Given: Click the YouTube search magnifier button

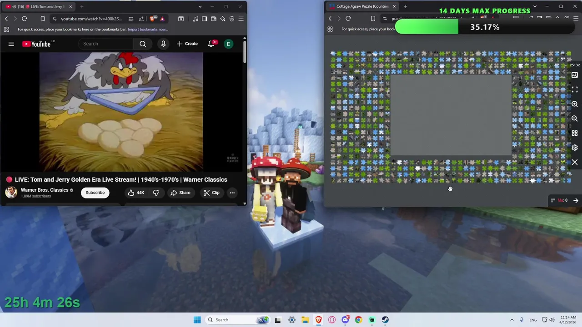Looking at the screenshot, I should pyautogui.click(x=143, y=44).
